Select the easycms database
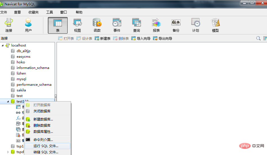Image resolution: width=267 pixels, height=155 pixels. click(x=23, y=57)
